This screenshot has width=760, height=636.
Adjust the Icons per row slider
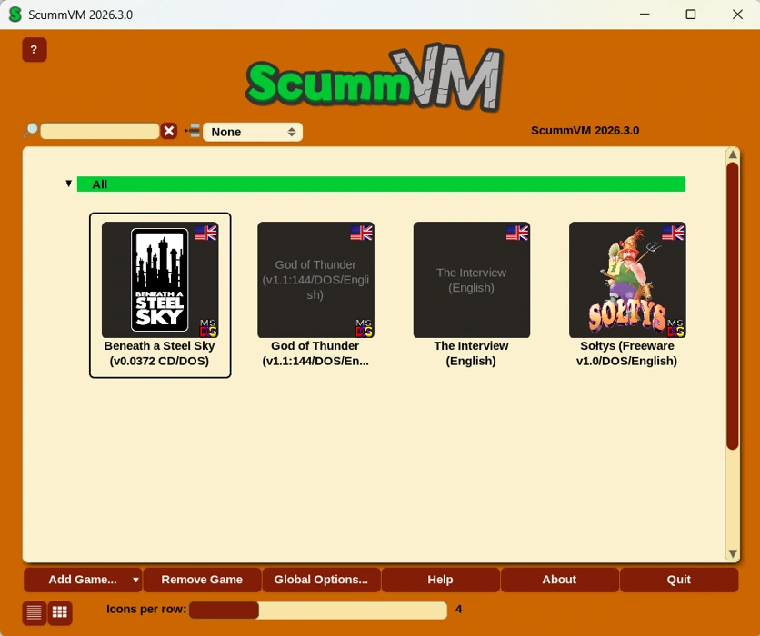pos(318,611)
